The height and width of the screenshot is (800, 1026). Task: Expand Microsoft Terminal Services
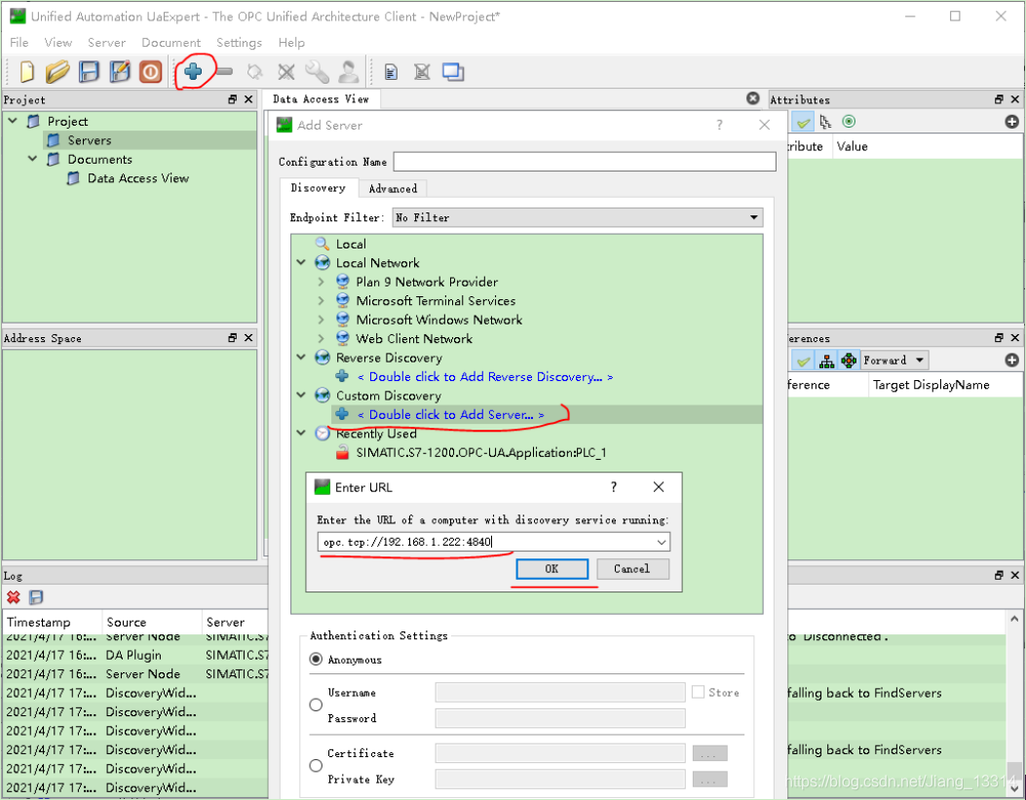(x=321, y=301)
